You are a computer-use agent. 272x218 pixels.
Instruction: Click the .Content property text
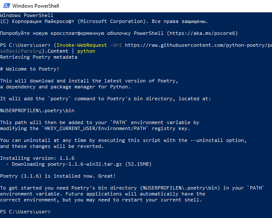pos(55,51)
